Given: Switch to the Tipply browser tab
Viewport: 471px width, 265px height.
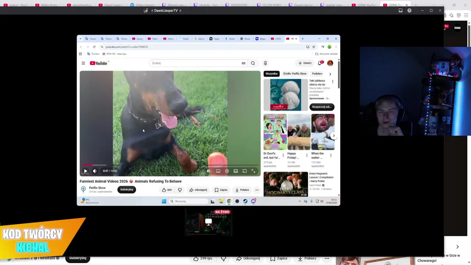Looking at the screenshot, I should (215, 39).
